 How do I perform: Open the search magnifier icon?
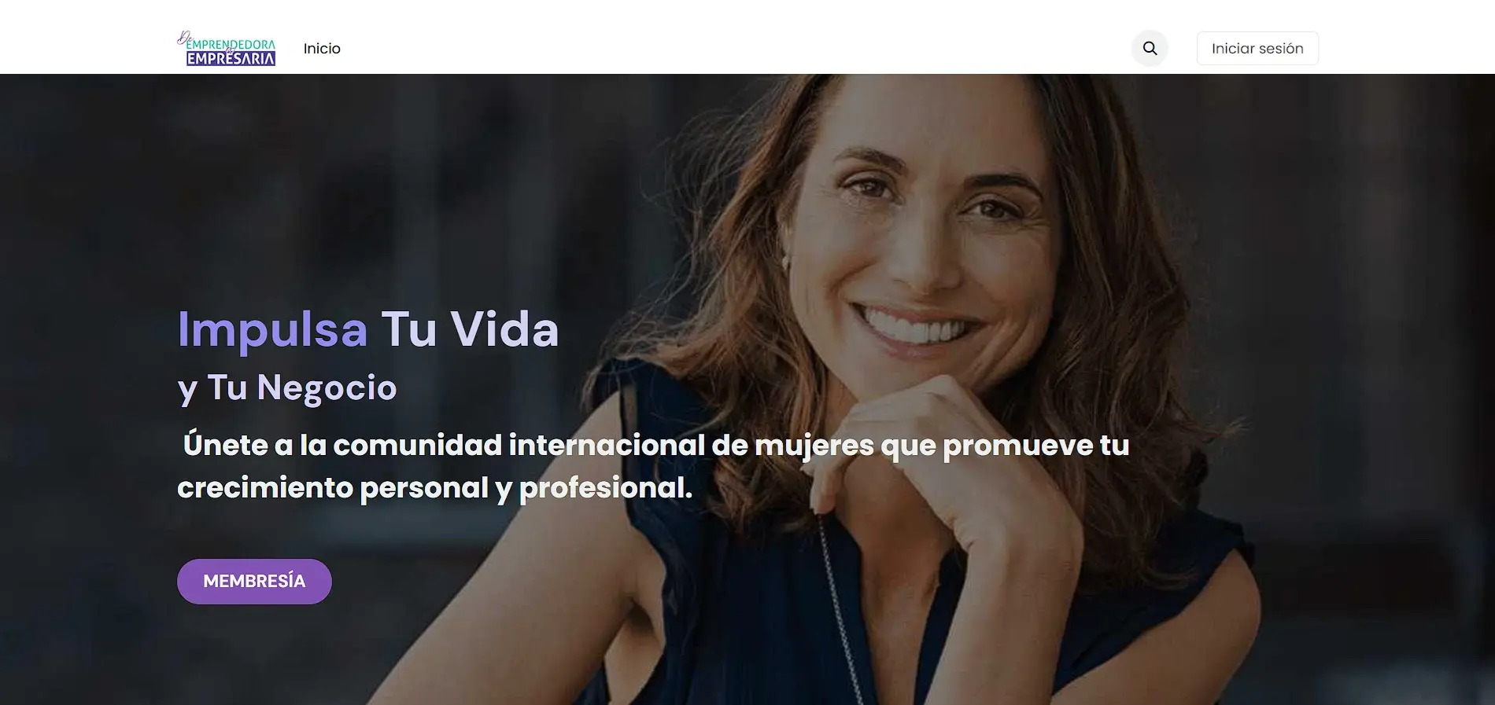coord(1150,49)
